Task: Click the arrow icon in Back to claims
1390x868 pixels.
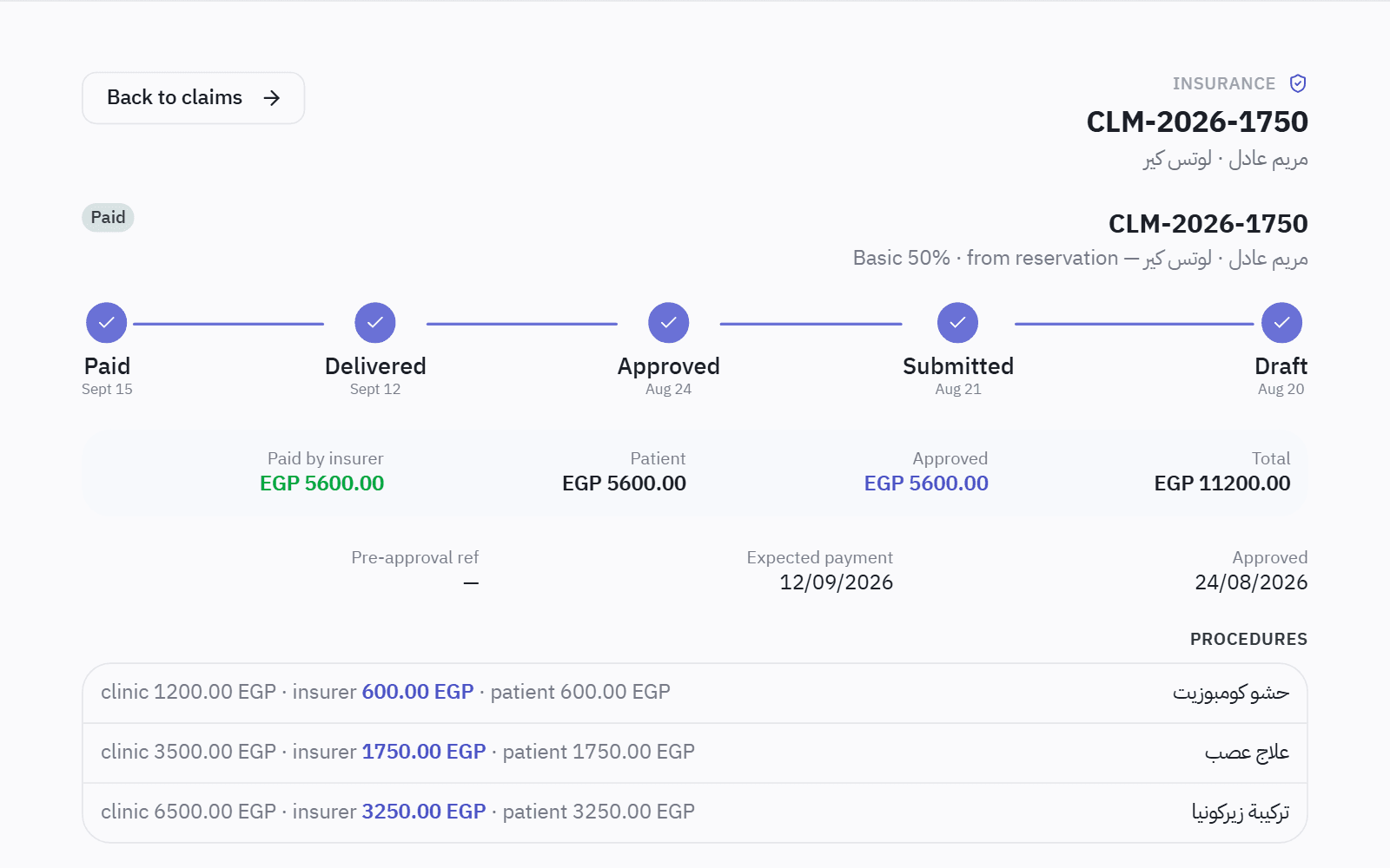Action: (272, 98)
